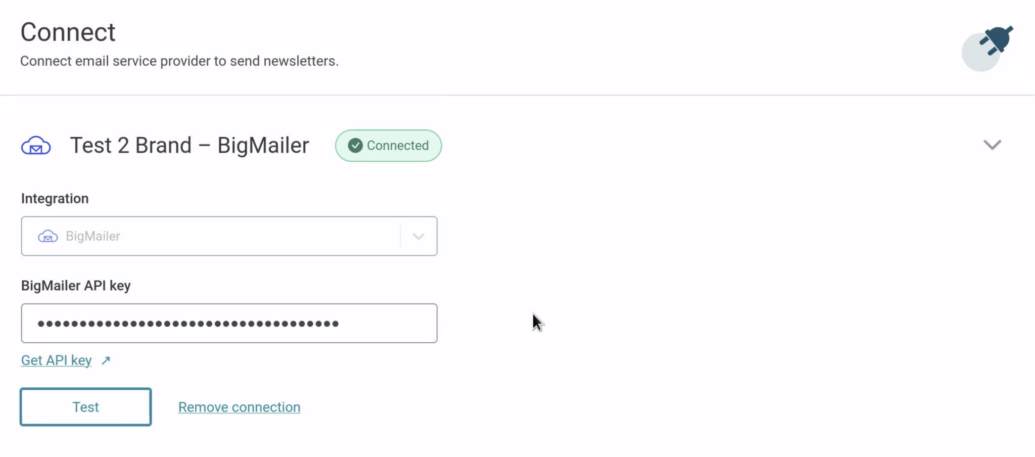Click the word Connected in status badge

[x=398, y=146]
